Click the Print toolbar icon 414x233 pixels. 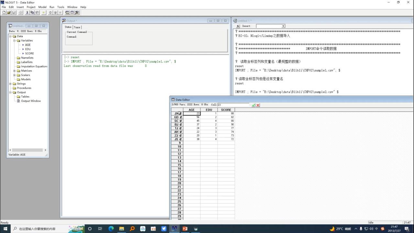tap(21, 13)
